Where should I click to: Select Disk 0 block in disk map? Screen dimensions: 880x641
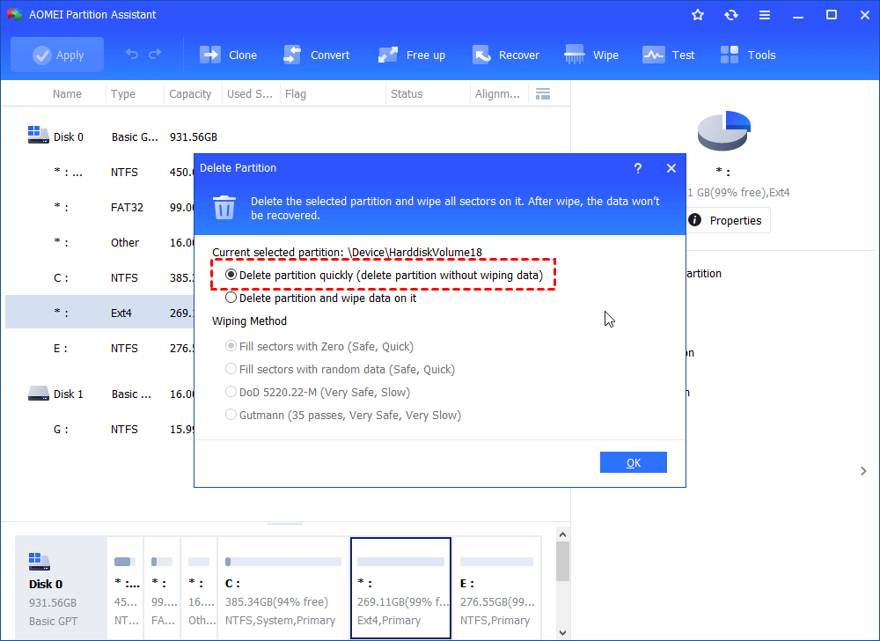[61, 587]
